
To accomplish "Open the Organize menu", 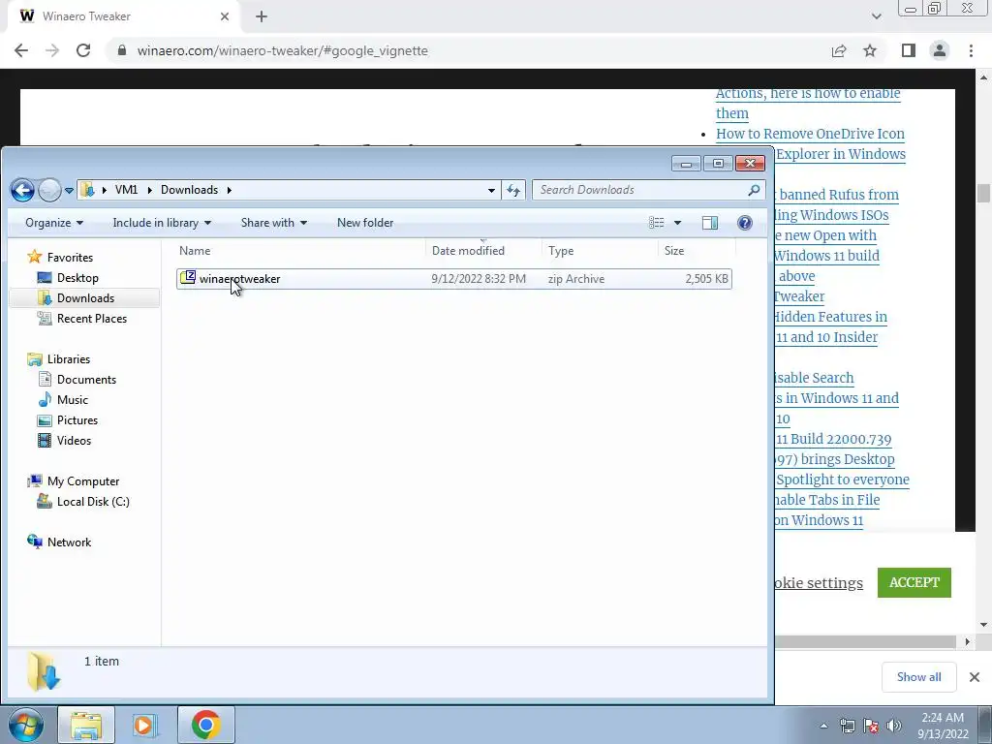I will pyautogui.click(x=54, y=223).
